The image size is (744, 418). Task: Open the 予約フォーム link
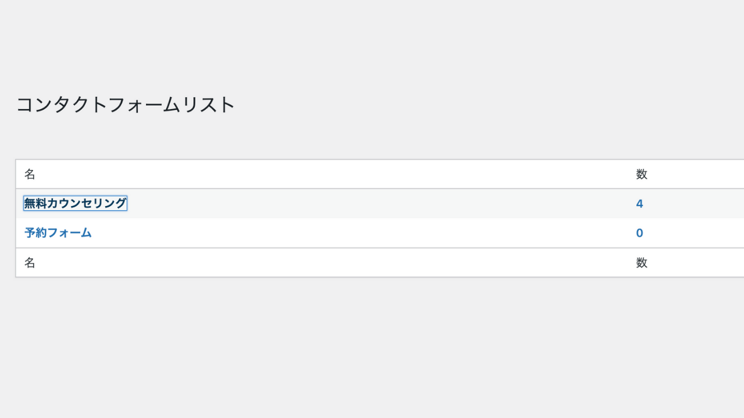click(58, 233)
